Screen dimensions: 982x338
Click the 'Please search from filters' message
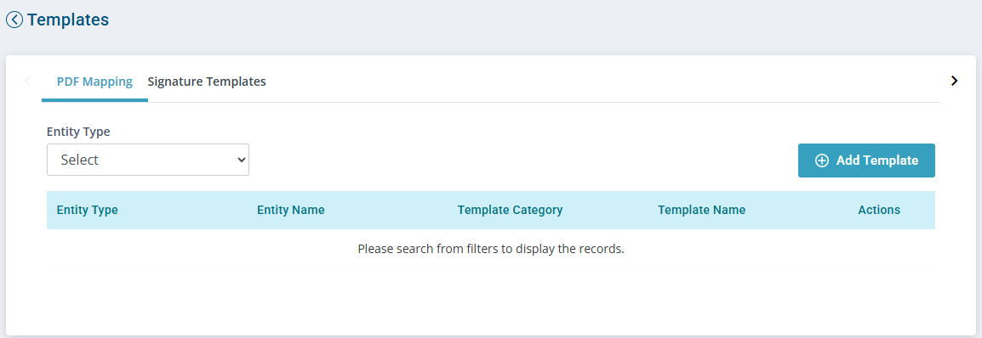pos(491,249)
